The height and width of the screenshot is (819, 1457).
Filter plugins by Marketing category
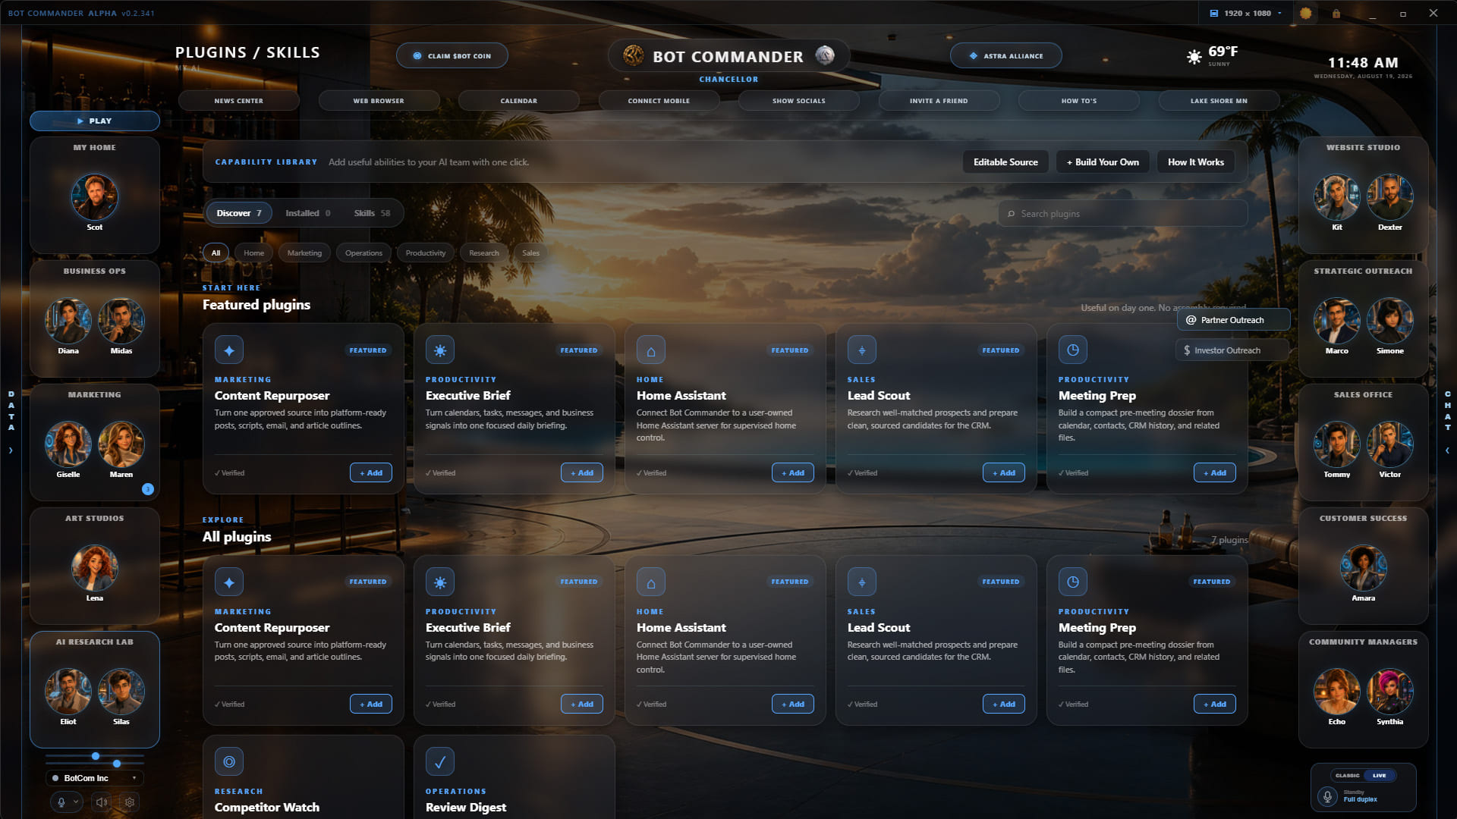(x=304, y=253)
